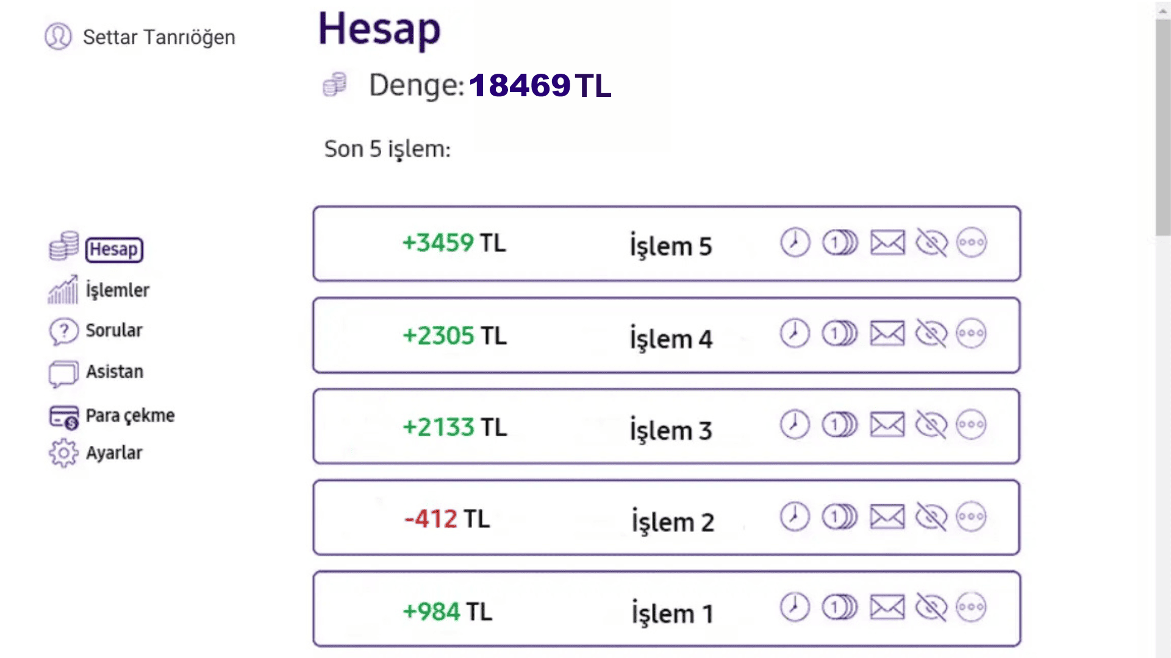
Task: Expand more options for İşlem 5
Action: (x=971, y=242)
